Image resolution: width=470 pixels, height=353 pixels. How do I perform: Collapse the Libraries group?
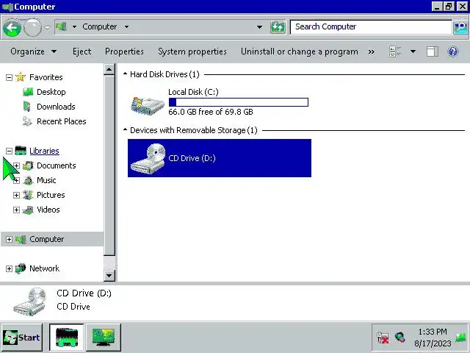tap(9, 151)
